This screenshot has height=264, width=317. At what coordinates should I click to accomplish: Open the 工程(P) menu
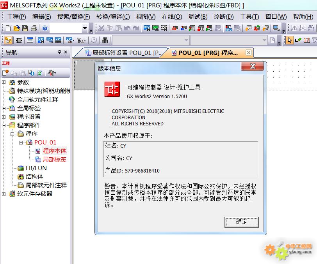click(16, 16)
